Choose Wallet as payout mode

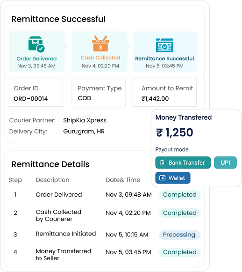(173, 178)
